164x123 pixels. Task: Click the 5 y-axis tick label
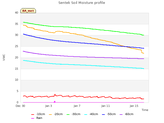(17, 91)
